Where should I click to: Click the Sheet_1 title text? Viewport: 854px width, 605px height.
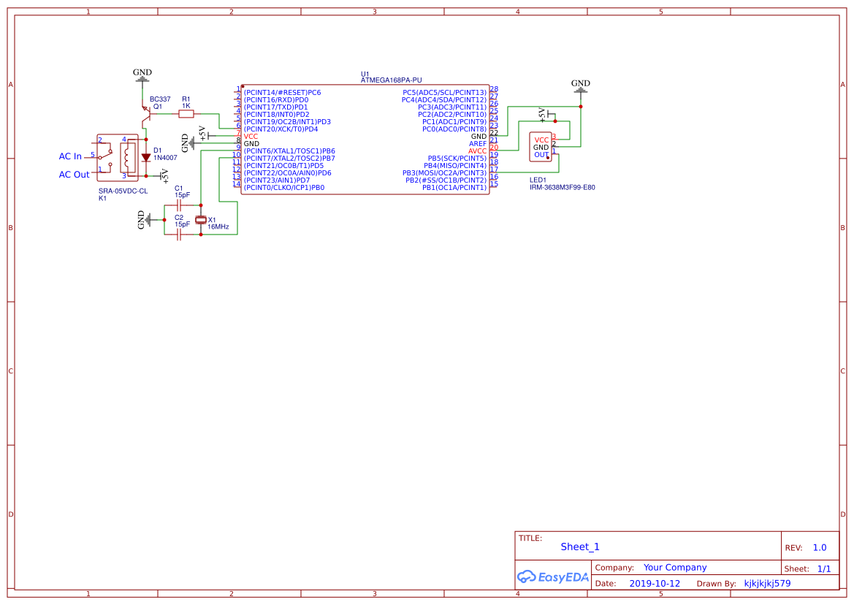(579, 547)
